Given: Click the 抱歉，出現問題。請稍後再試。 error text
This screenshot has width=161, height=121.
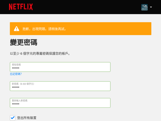Looking at the screenshot, I should (x=44, y=29).
